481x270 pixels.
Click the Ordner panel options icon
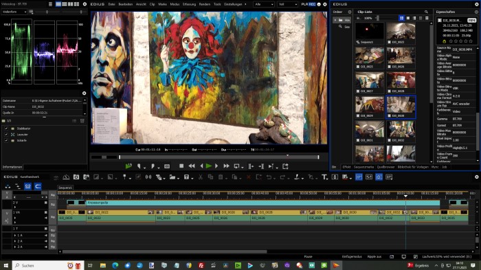pos(349,12)
